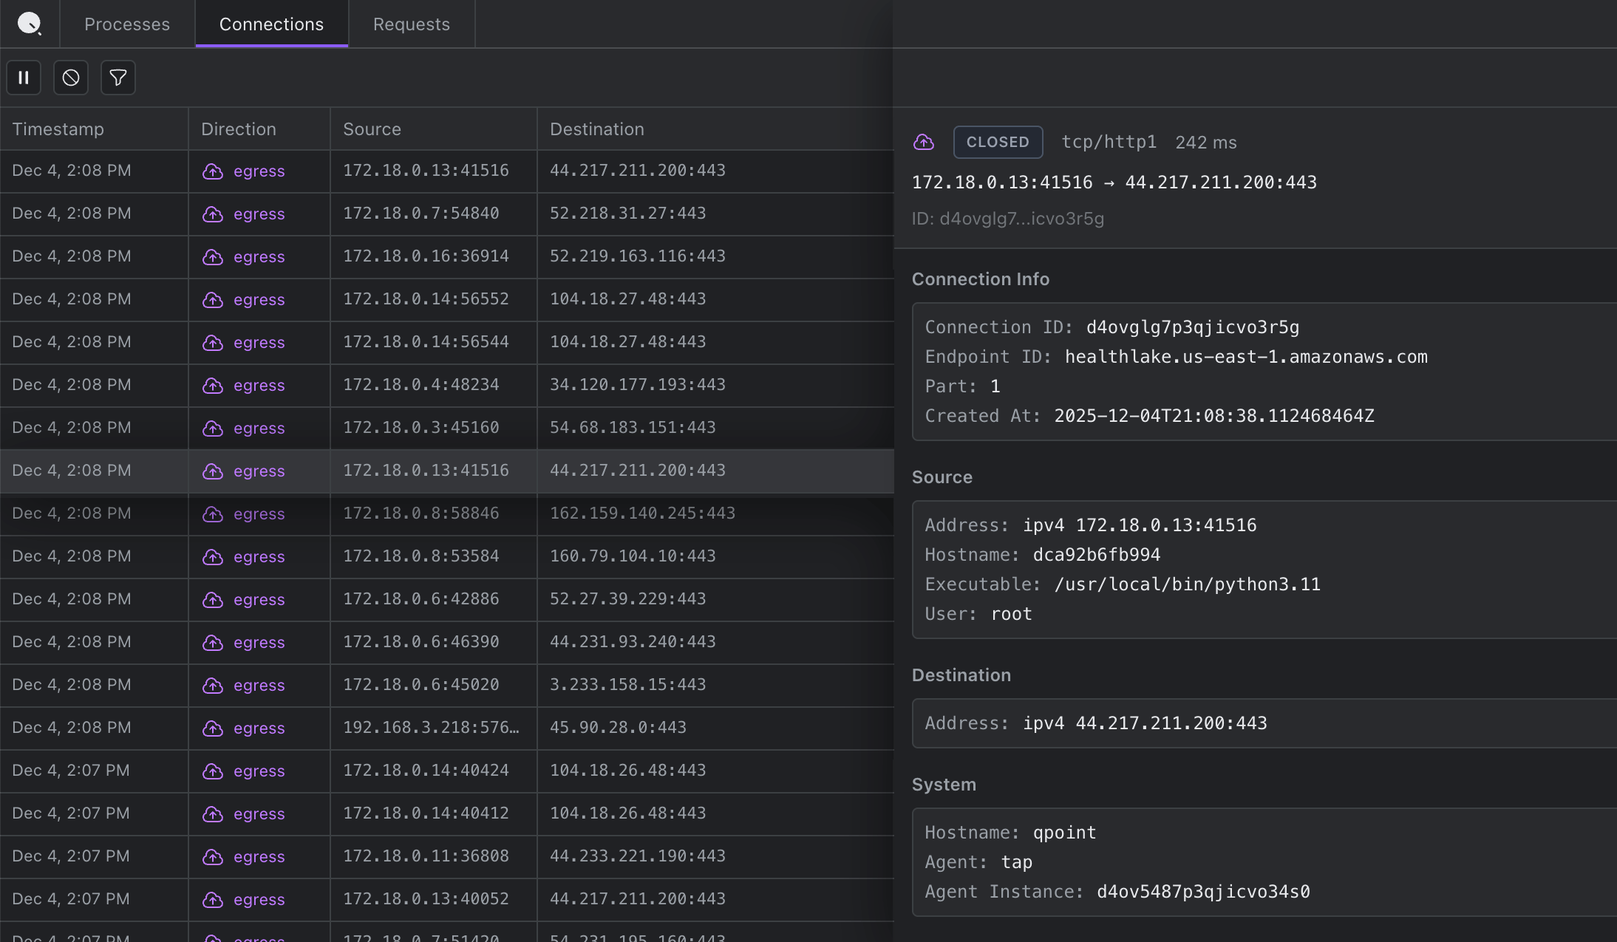The height and width of the screenshot is (942, 1617).
Task: Click the CLOSED status badge
Action: click(x=998, y=142)
